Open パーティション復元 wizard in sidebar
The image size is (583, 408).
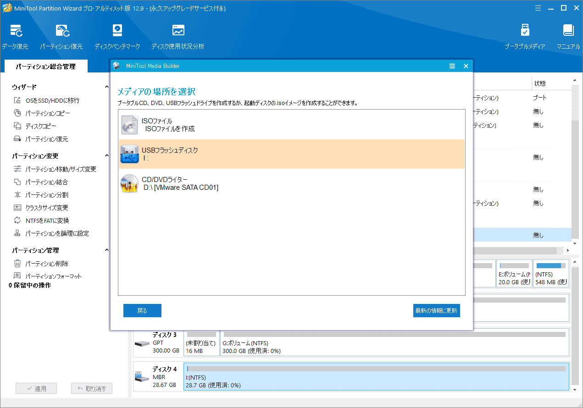[41, 139]
